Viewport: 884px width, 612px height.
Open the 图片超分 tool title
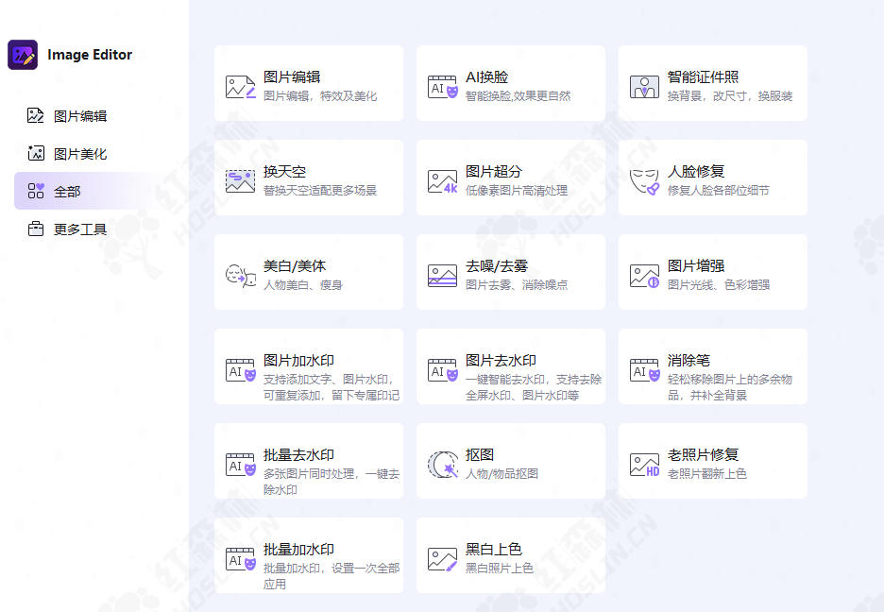coord(493,171)
